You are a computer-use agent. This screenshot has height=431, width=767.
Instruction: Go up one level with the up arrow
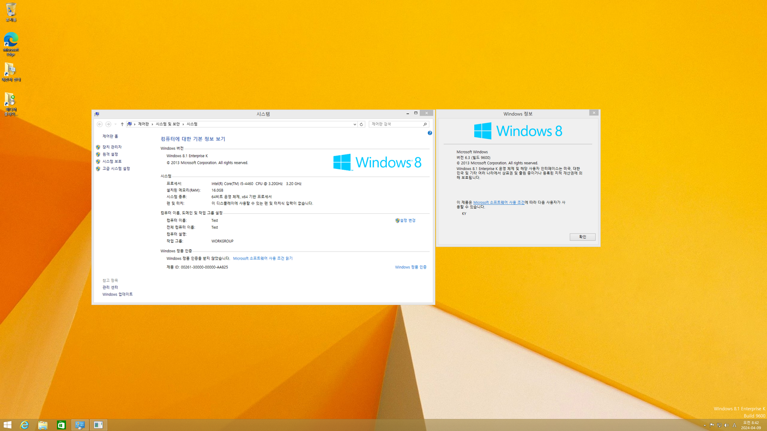point(122,124)
